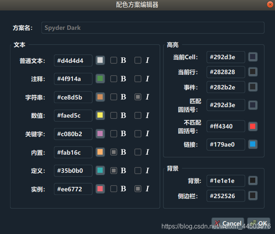Open color picker for 内置 swatch
Viewport: 275px width, 234px height.
pos(100,152)
